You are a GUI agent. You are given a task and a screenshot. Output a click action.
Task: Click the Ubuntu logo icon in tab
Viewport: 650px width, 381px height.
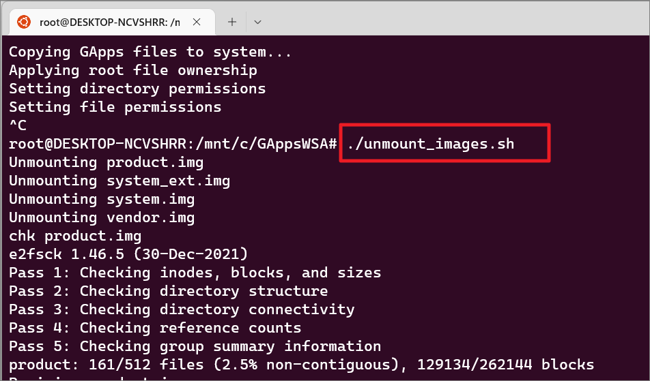coord(24,22)
